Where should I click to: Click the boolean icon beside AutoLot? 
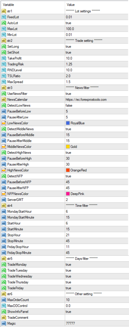tap(3, 23)
